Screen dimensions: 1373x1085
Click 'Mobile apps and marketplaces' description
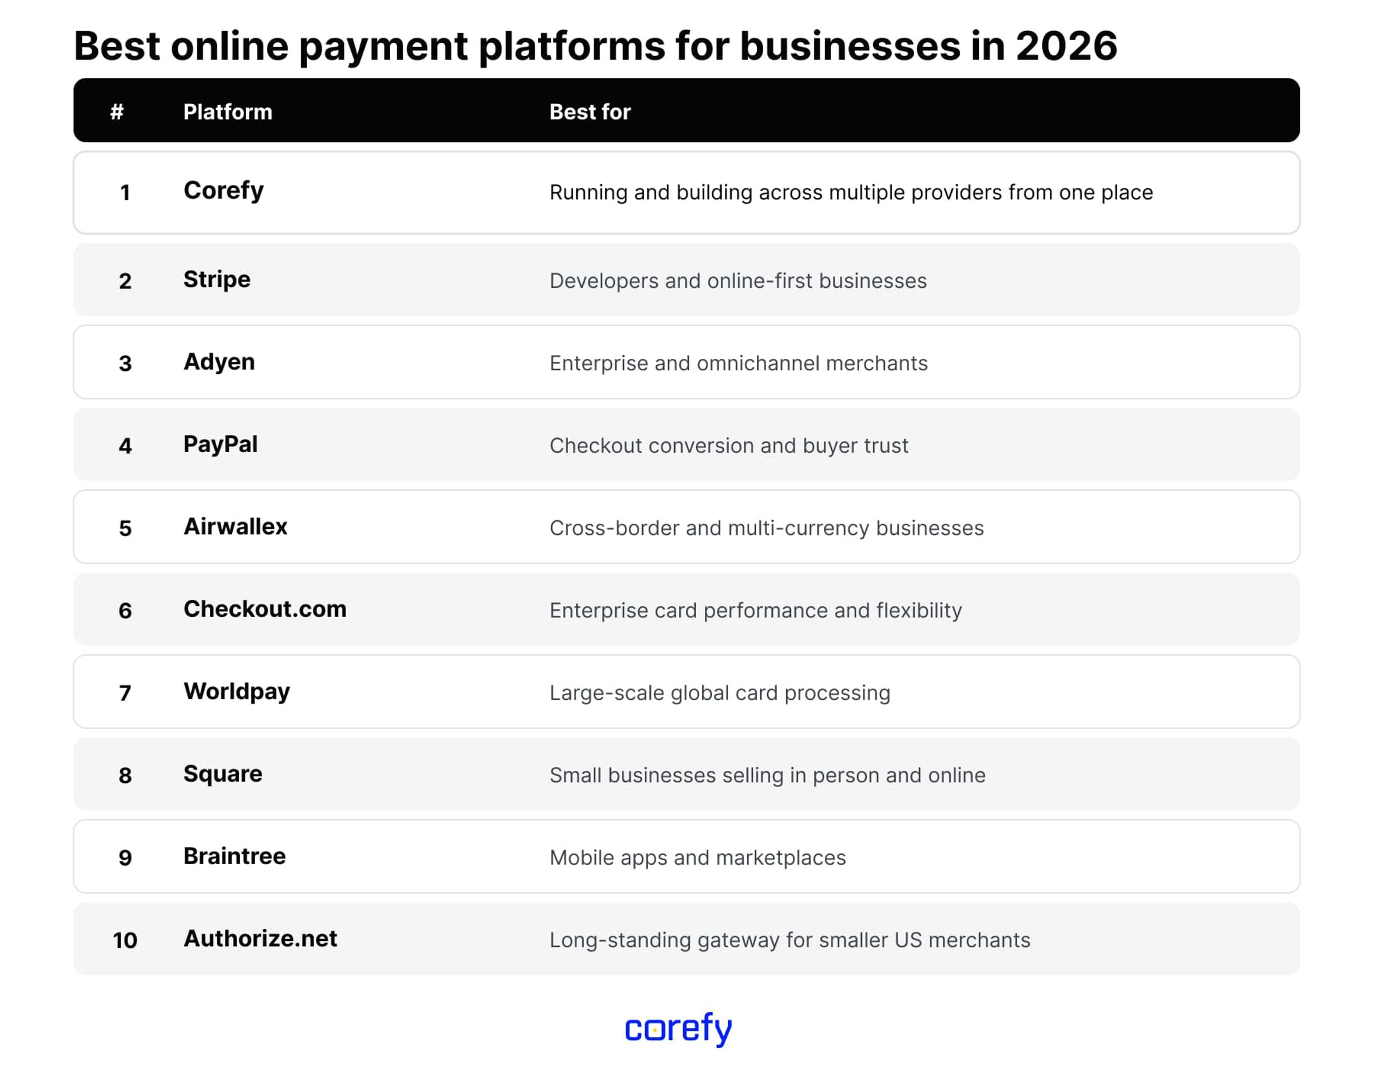point(698,858)
